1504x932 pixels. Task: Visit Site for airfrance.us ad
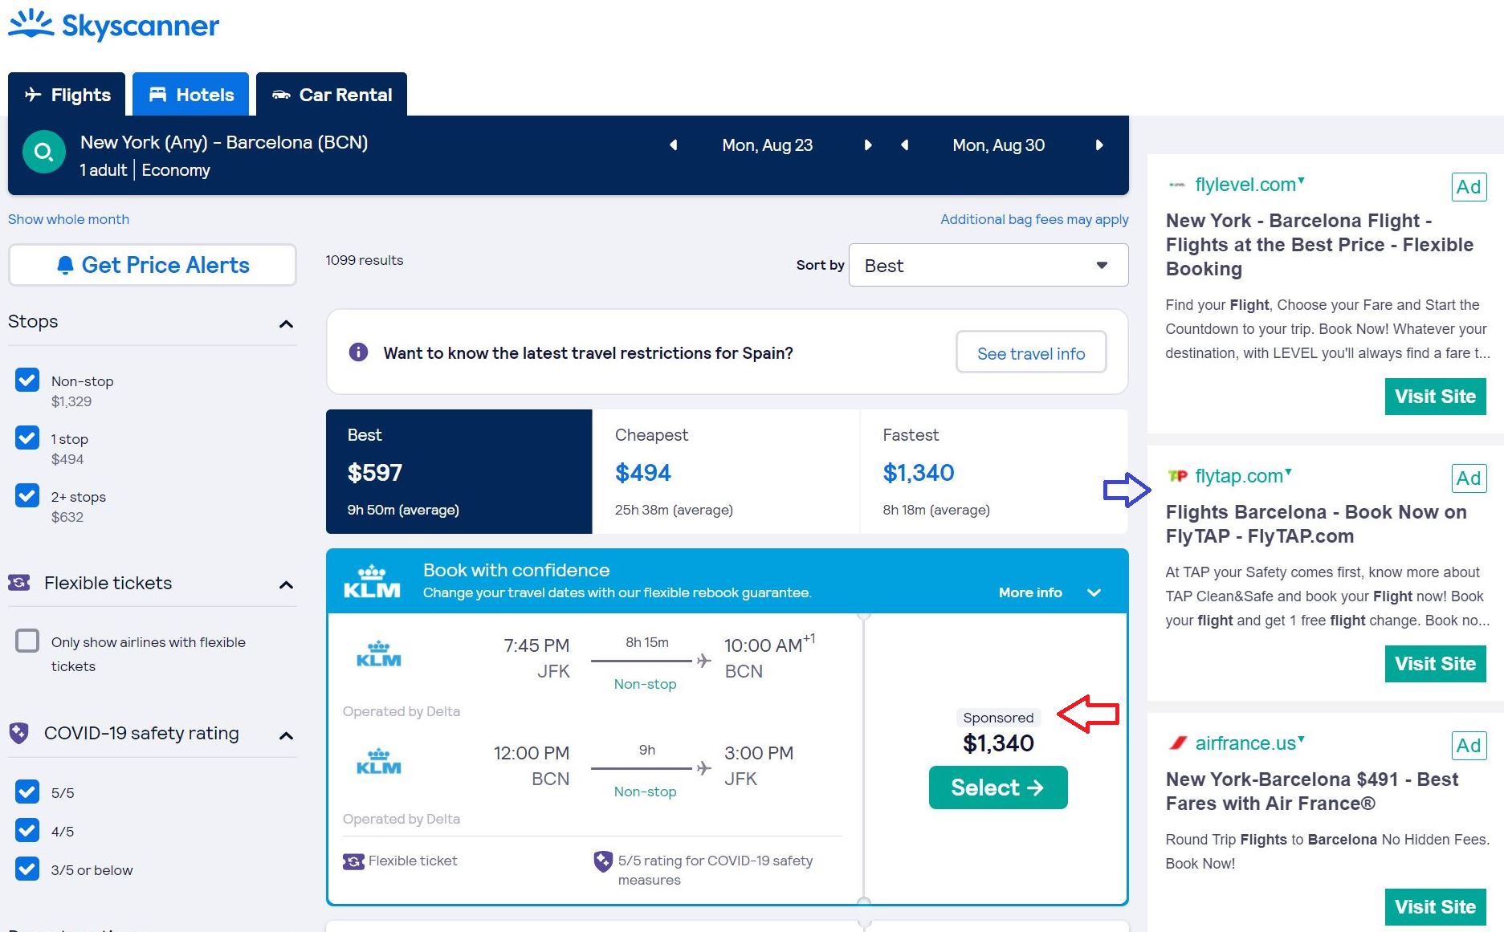[x=1436, y=907]
